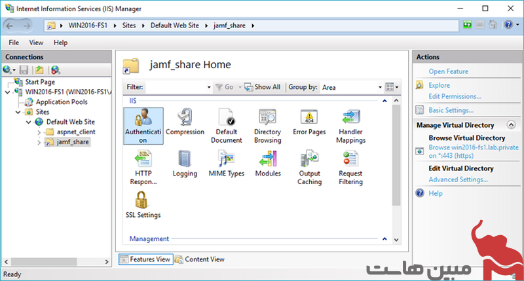Open Handler Mappings feature

pos(350,126)
